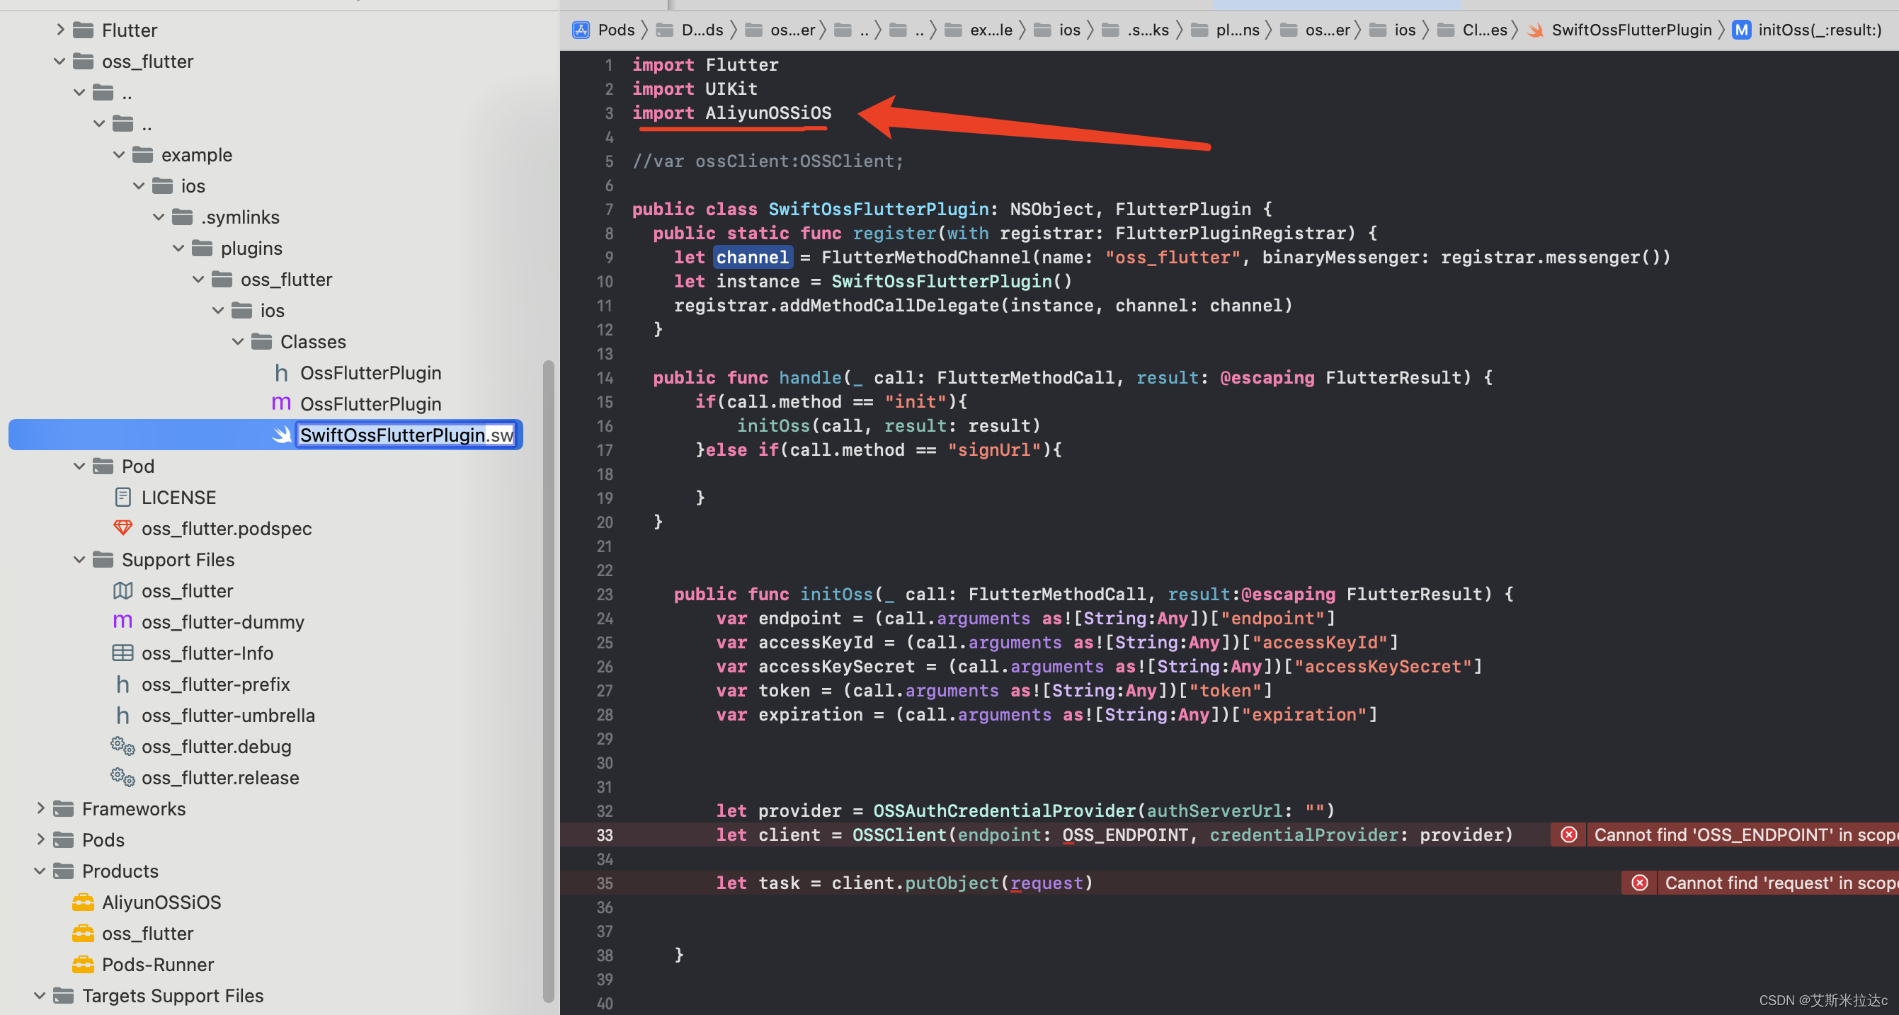The image size is (1899, 1015).
Task: Click the 'request' error icon on line 35
Action: tap(1640, 883)
